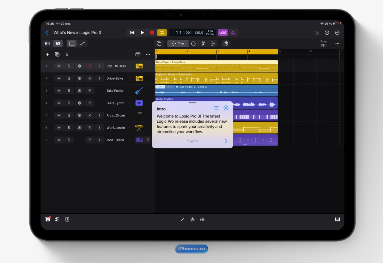Image resolution: width=383 pixels, height=263 pixels.
Task: Select the Split scissors tool
Action: point(203,44)
